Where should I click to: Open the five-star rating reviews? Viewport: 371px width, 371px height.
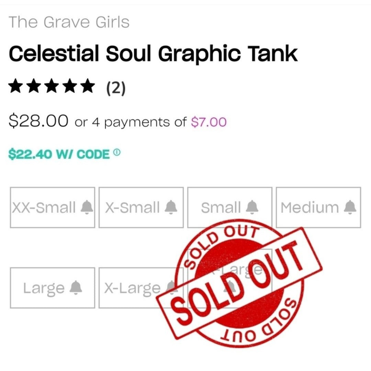coord(52,86)
